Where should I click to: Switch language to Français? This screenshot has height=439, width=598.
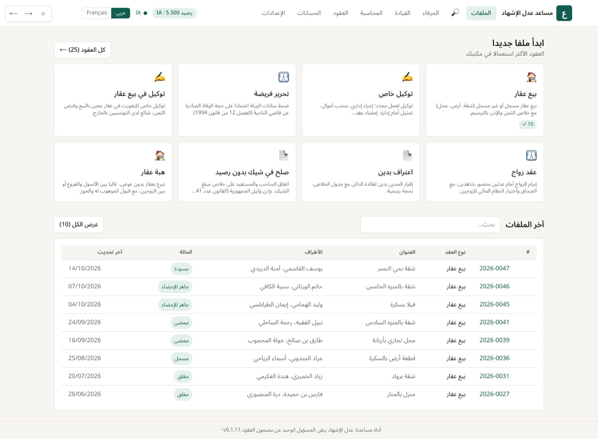point(97,13)
